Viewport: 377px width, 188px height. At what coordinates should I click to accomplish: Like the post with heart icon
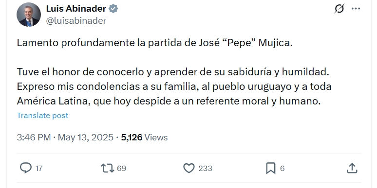(189, 168)
